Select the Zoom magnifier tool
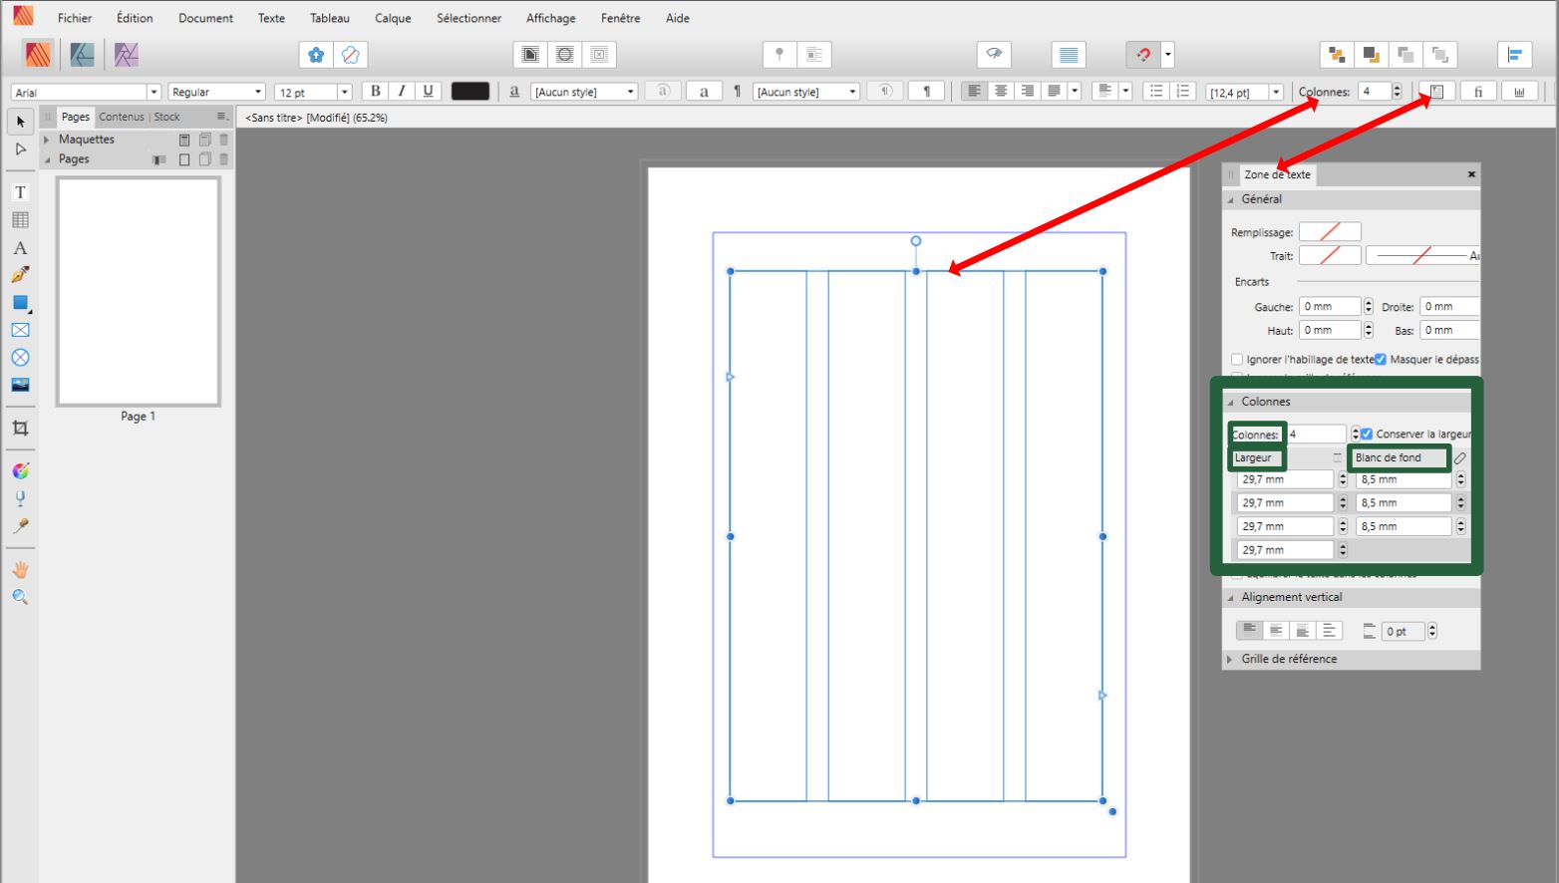1559x883 pixels. click(x=20, y=597)
